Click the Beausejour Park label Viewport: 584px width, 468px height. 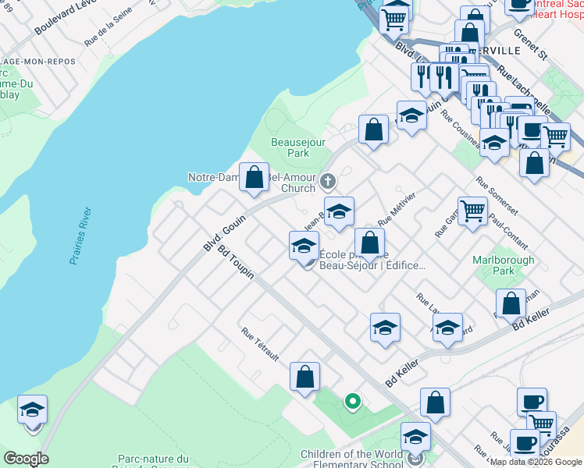pyautogui.click(x=298, y=147)
